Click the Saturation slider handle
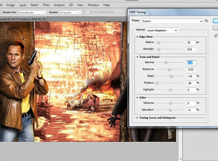The height and width of the screenshot is (161, 218). 170,110
